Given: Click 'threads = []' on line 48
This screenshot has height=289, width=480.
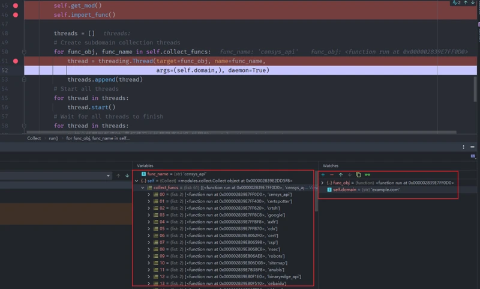Looking at the screenshot, I should [x=74, y=33].
